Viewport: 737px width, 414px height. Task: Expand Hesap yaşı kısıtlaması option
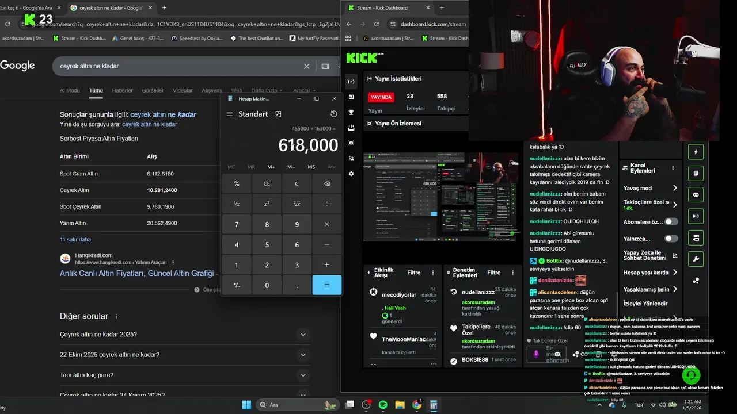click(651, 273)
